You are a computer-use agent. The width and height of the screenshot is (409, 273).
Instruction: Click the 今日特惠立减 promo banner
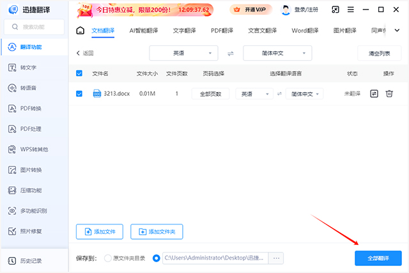tap(145, 10)
